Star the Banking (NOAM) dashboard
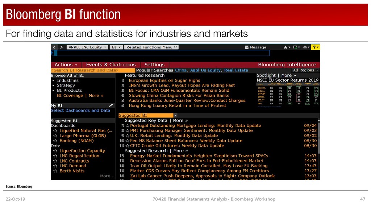 pyautogui.click(x=55, y=141)
